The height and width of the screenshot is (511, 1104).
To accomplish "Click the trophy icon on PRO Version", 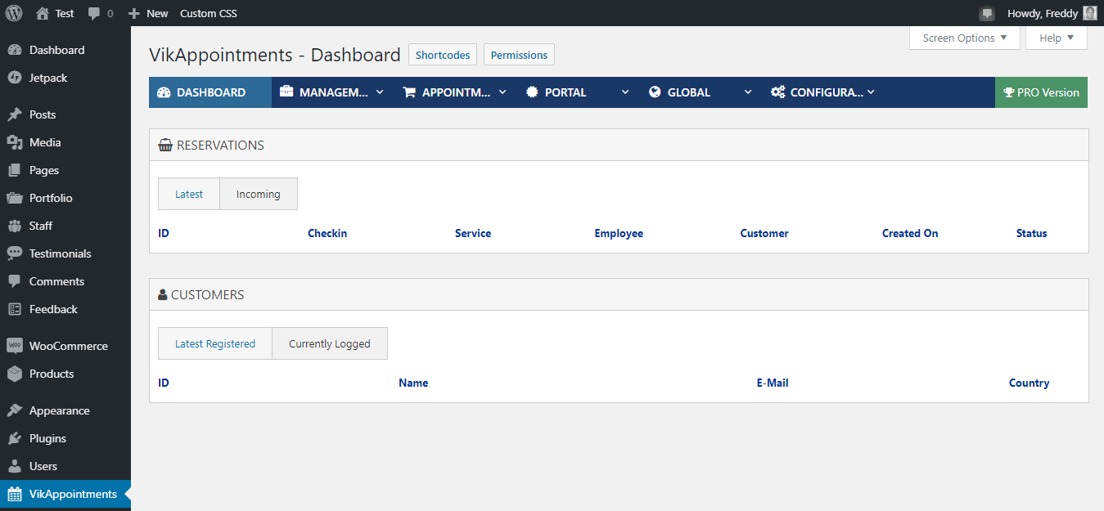I will point(1009,92).
